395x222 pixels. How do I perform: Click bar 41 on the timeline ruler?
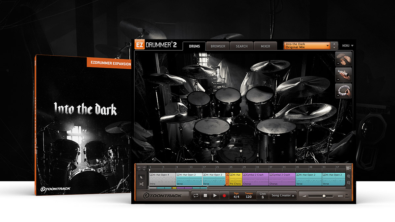(x=284, y=167)
